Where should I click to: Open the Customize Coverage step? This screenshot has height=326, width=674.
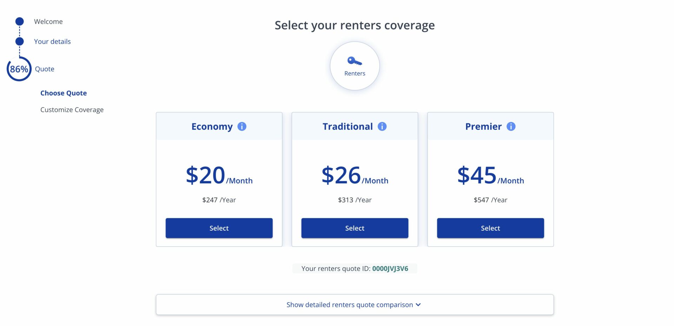click(x=72, y=109)
